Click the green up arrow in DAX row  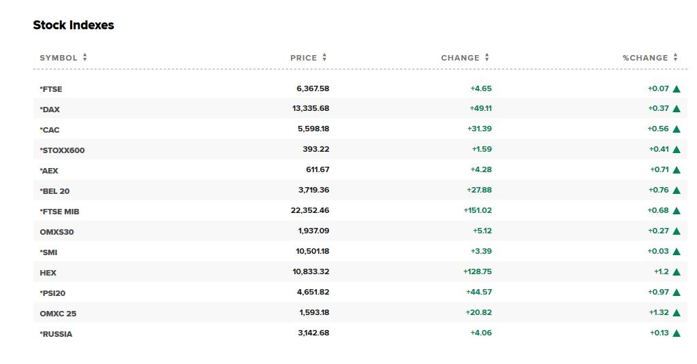tap(677, 109)
